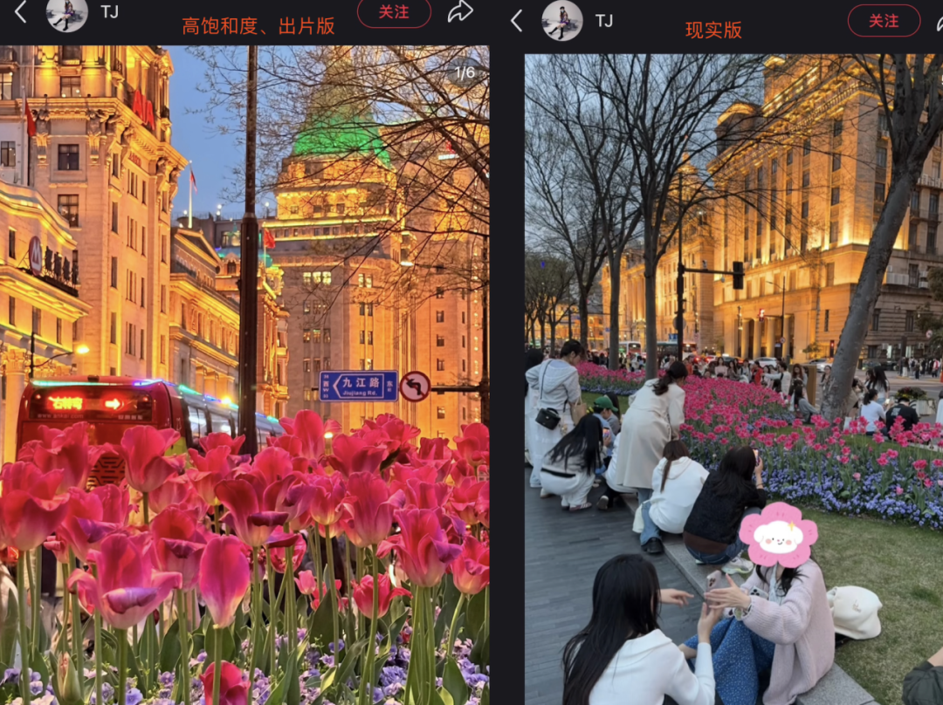Tap the 关注 button in the right post

(x=884, y=21)
